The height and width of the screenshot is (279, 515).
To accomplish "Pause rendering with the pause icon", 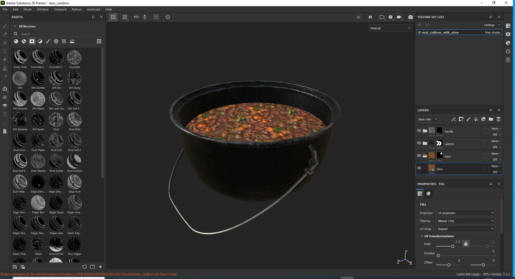I will [x=370, y=17].
